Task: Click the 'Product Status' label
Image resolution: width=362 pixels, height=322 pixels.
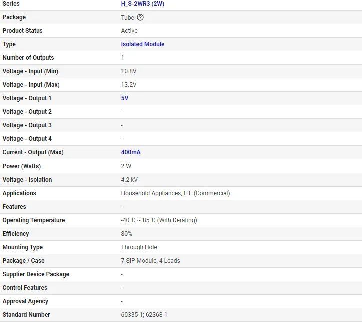Action: [23, 31]
